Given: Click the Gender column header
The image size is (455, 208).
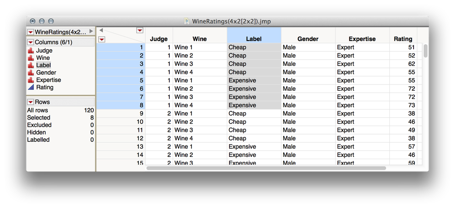Looking at the screenshot, I should pos(308,39).
